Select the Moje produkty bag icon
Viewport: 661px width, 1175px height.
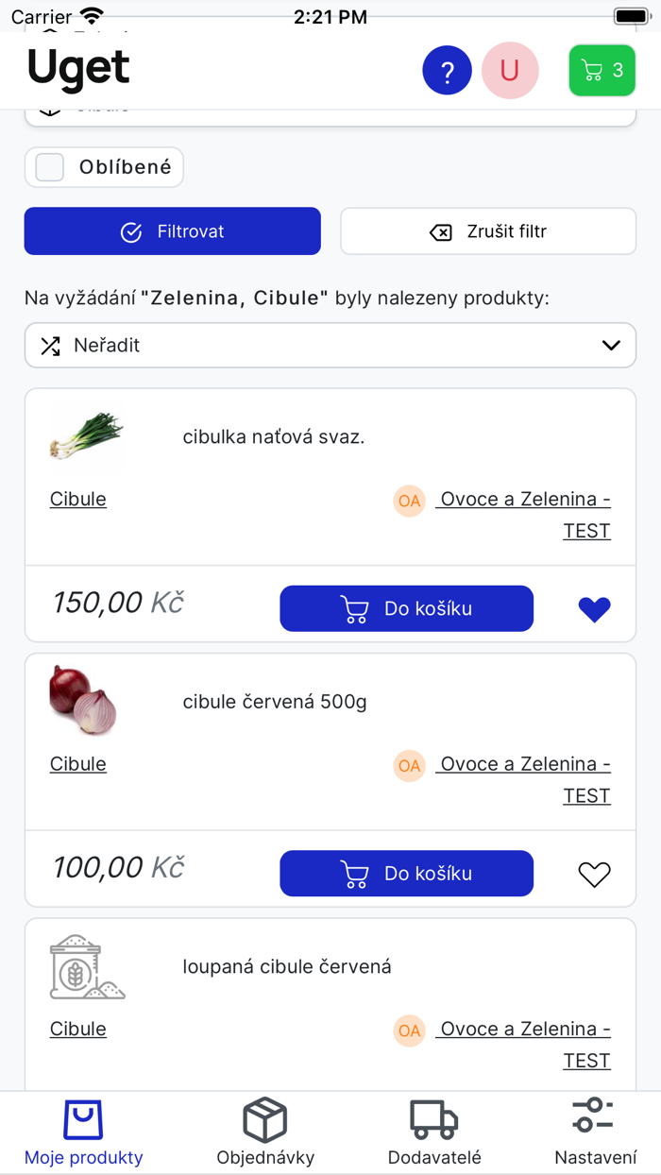click(83, 1117)
